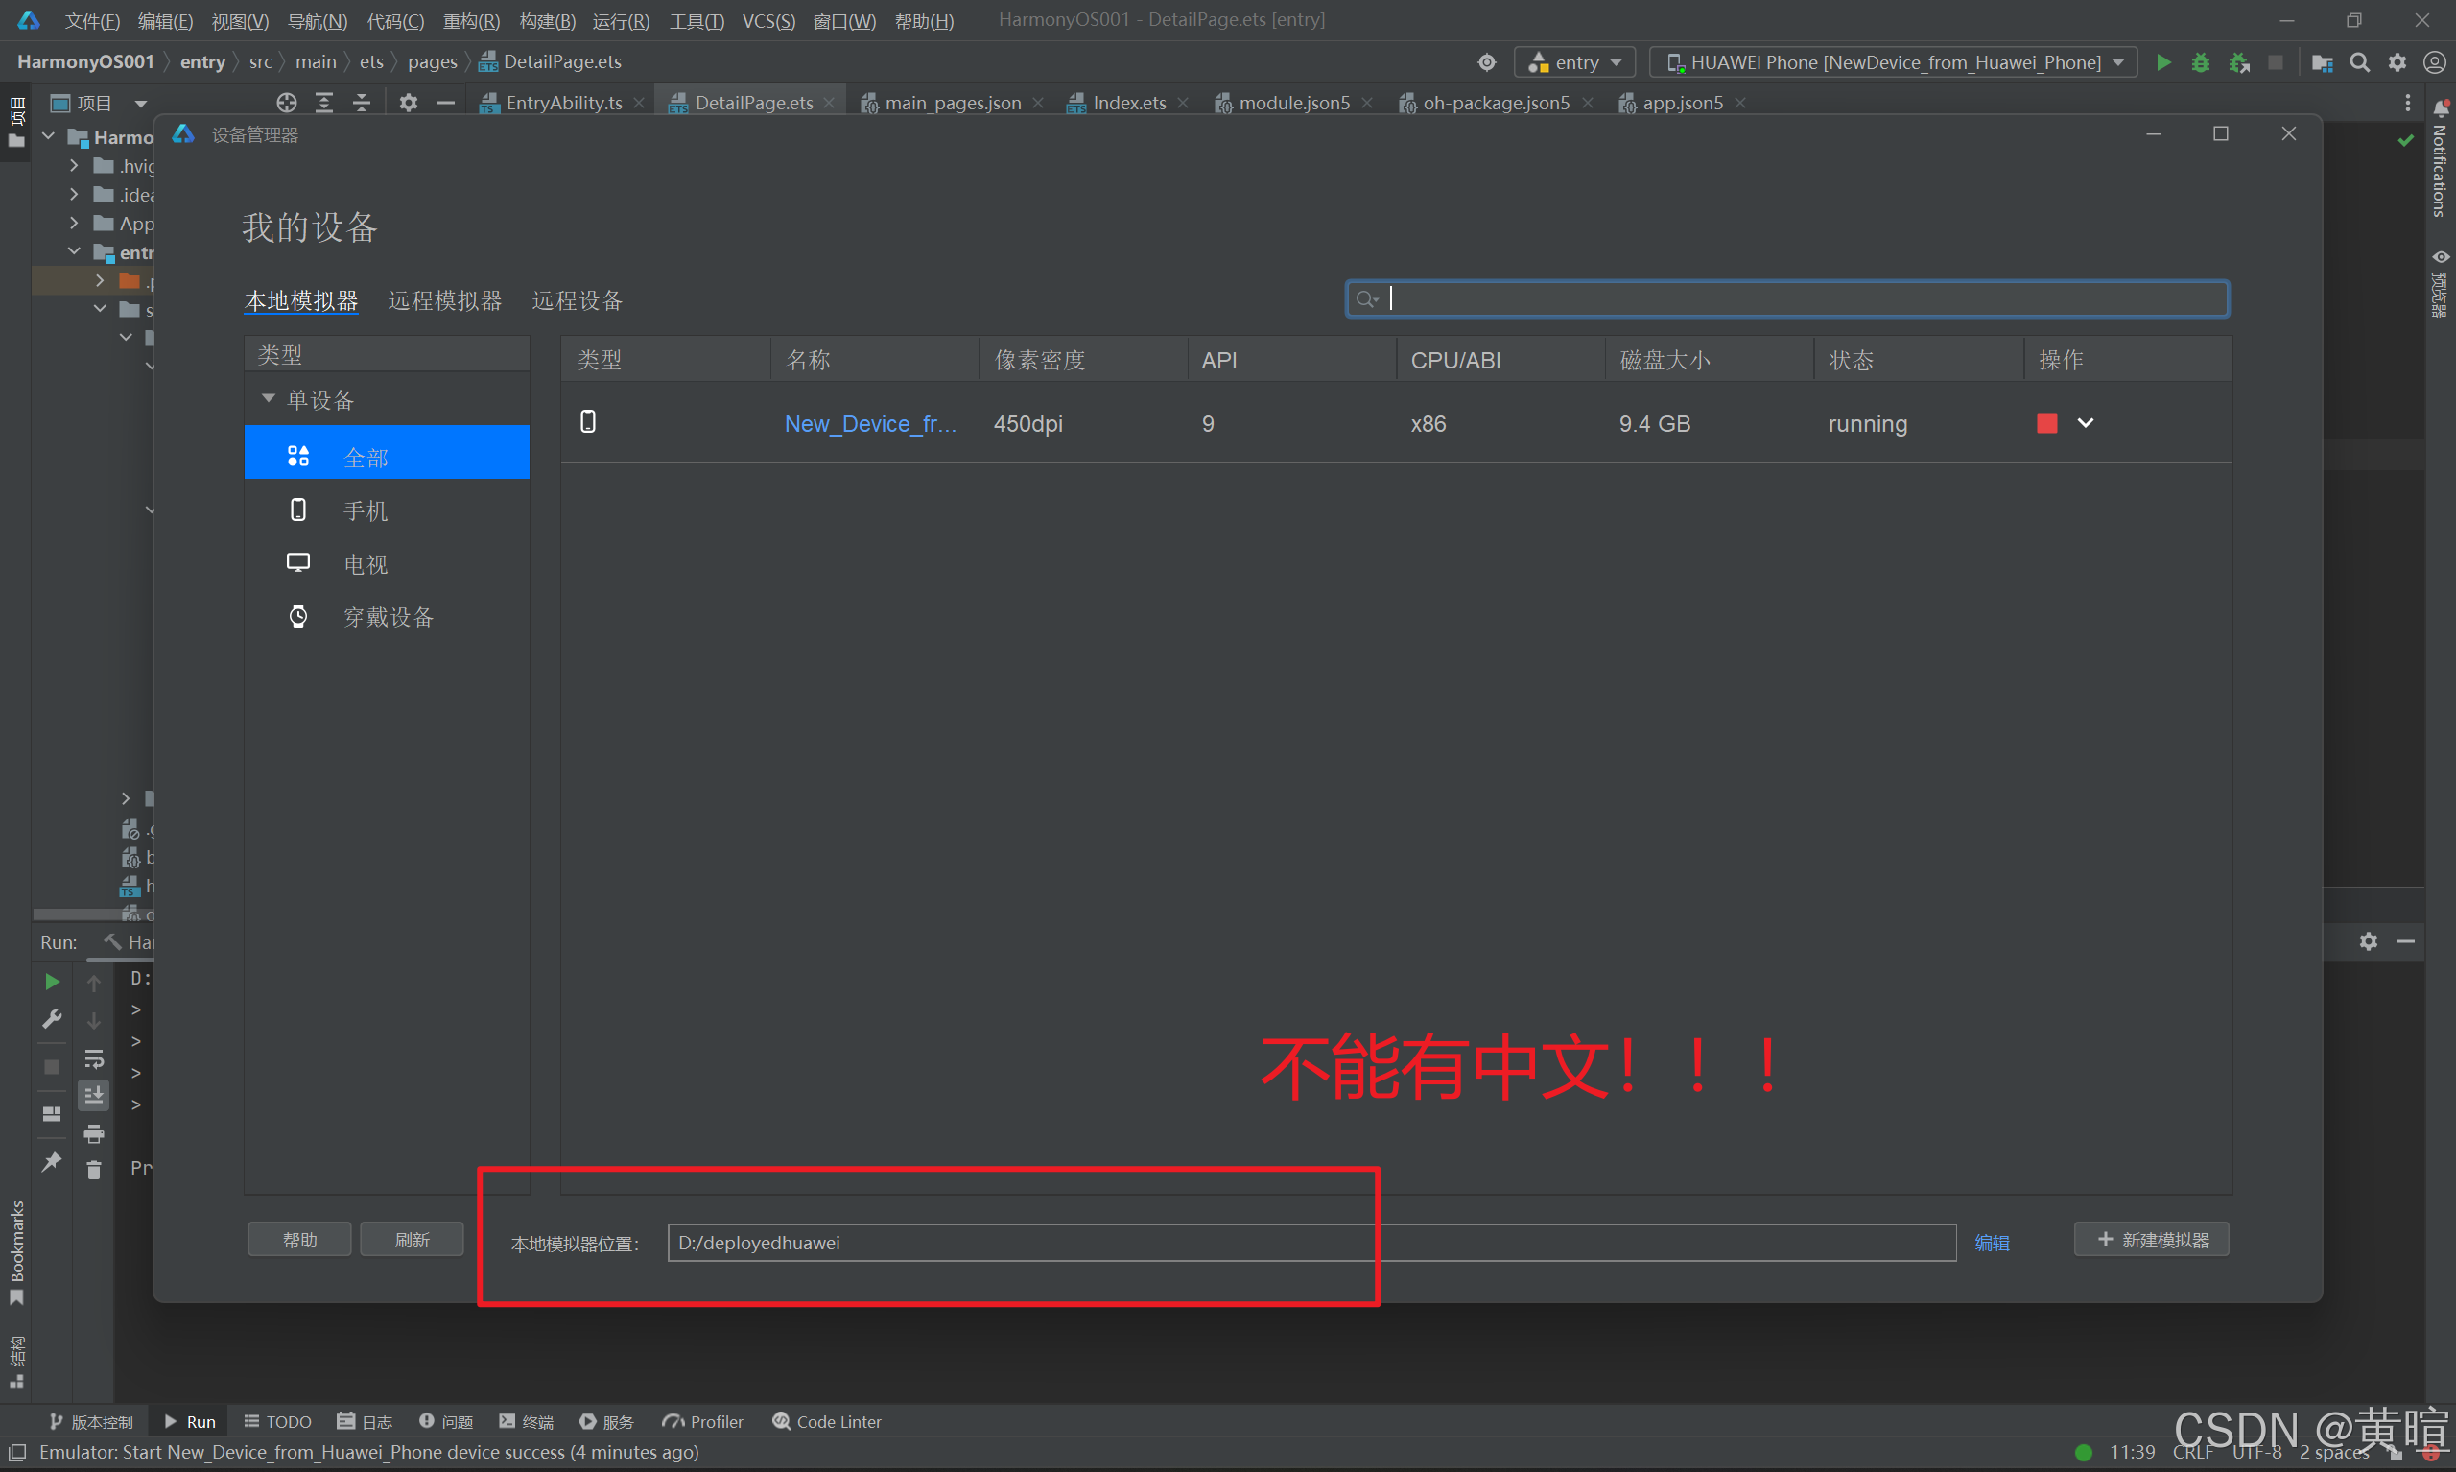
Task: Open Run panel settings gear on right
Action: pos(2369,941)
